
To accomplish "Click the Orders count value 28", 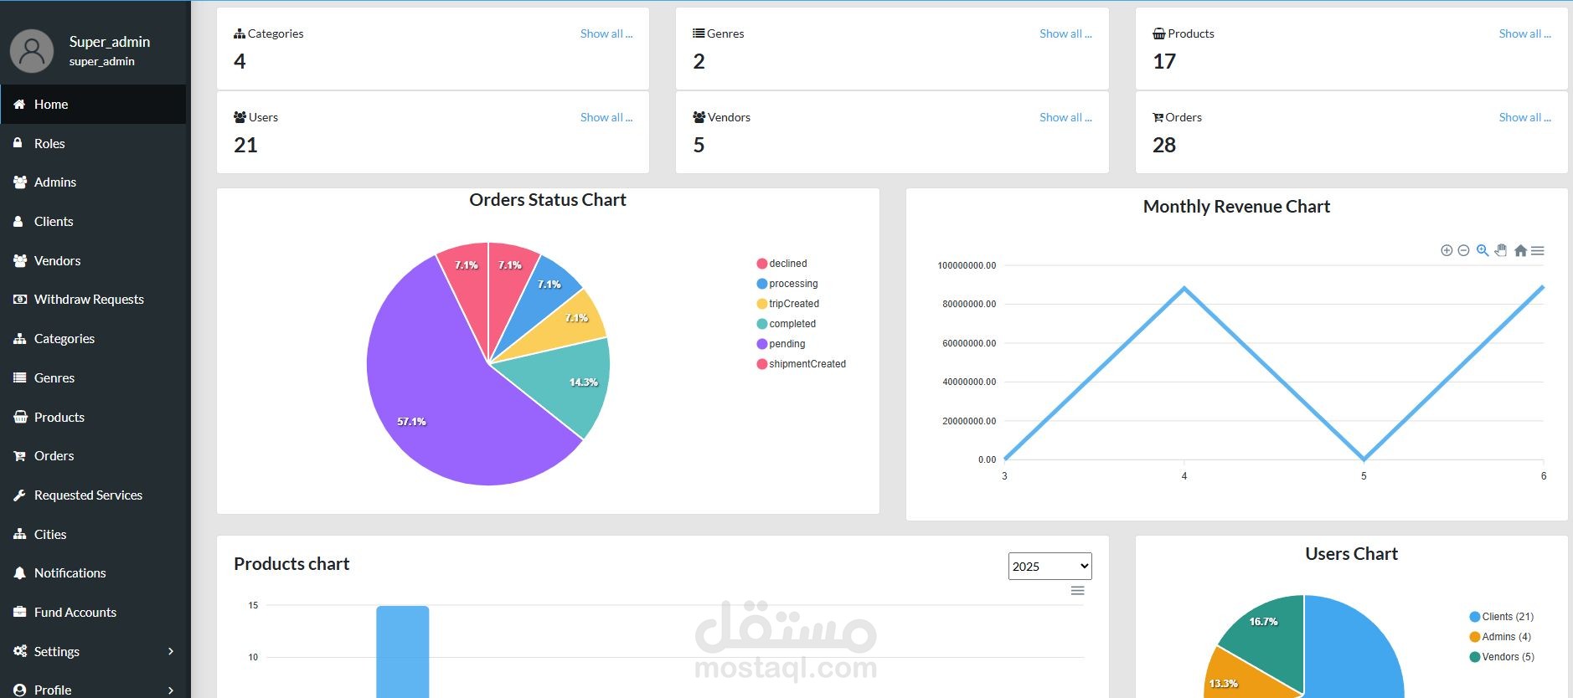I will [x=1164, y=146].
